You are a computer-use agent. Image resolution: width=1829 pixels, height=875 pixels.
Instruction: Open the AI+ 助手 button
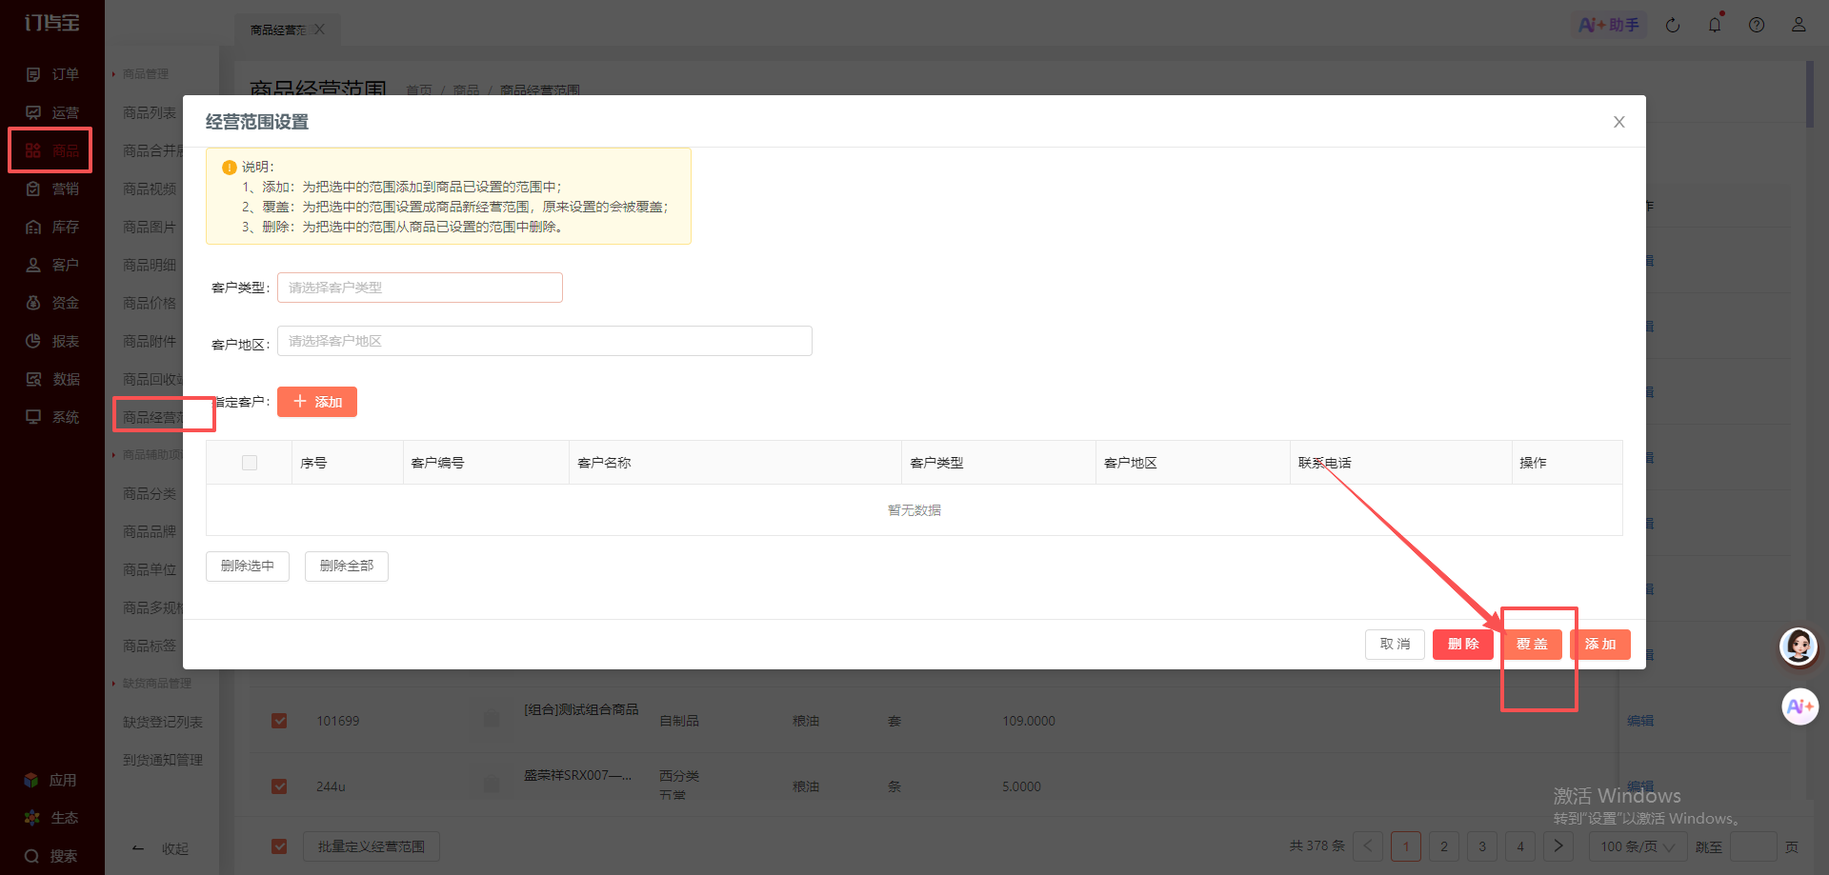pos(1609,25)
